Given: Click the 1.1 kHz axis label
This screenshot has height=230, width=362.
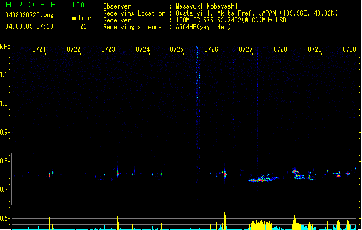Looking at the screenshot, I should pos(4,75).
